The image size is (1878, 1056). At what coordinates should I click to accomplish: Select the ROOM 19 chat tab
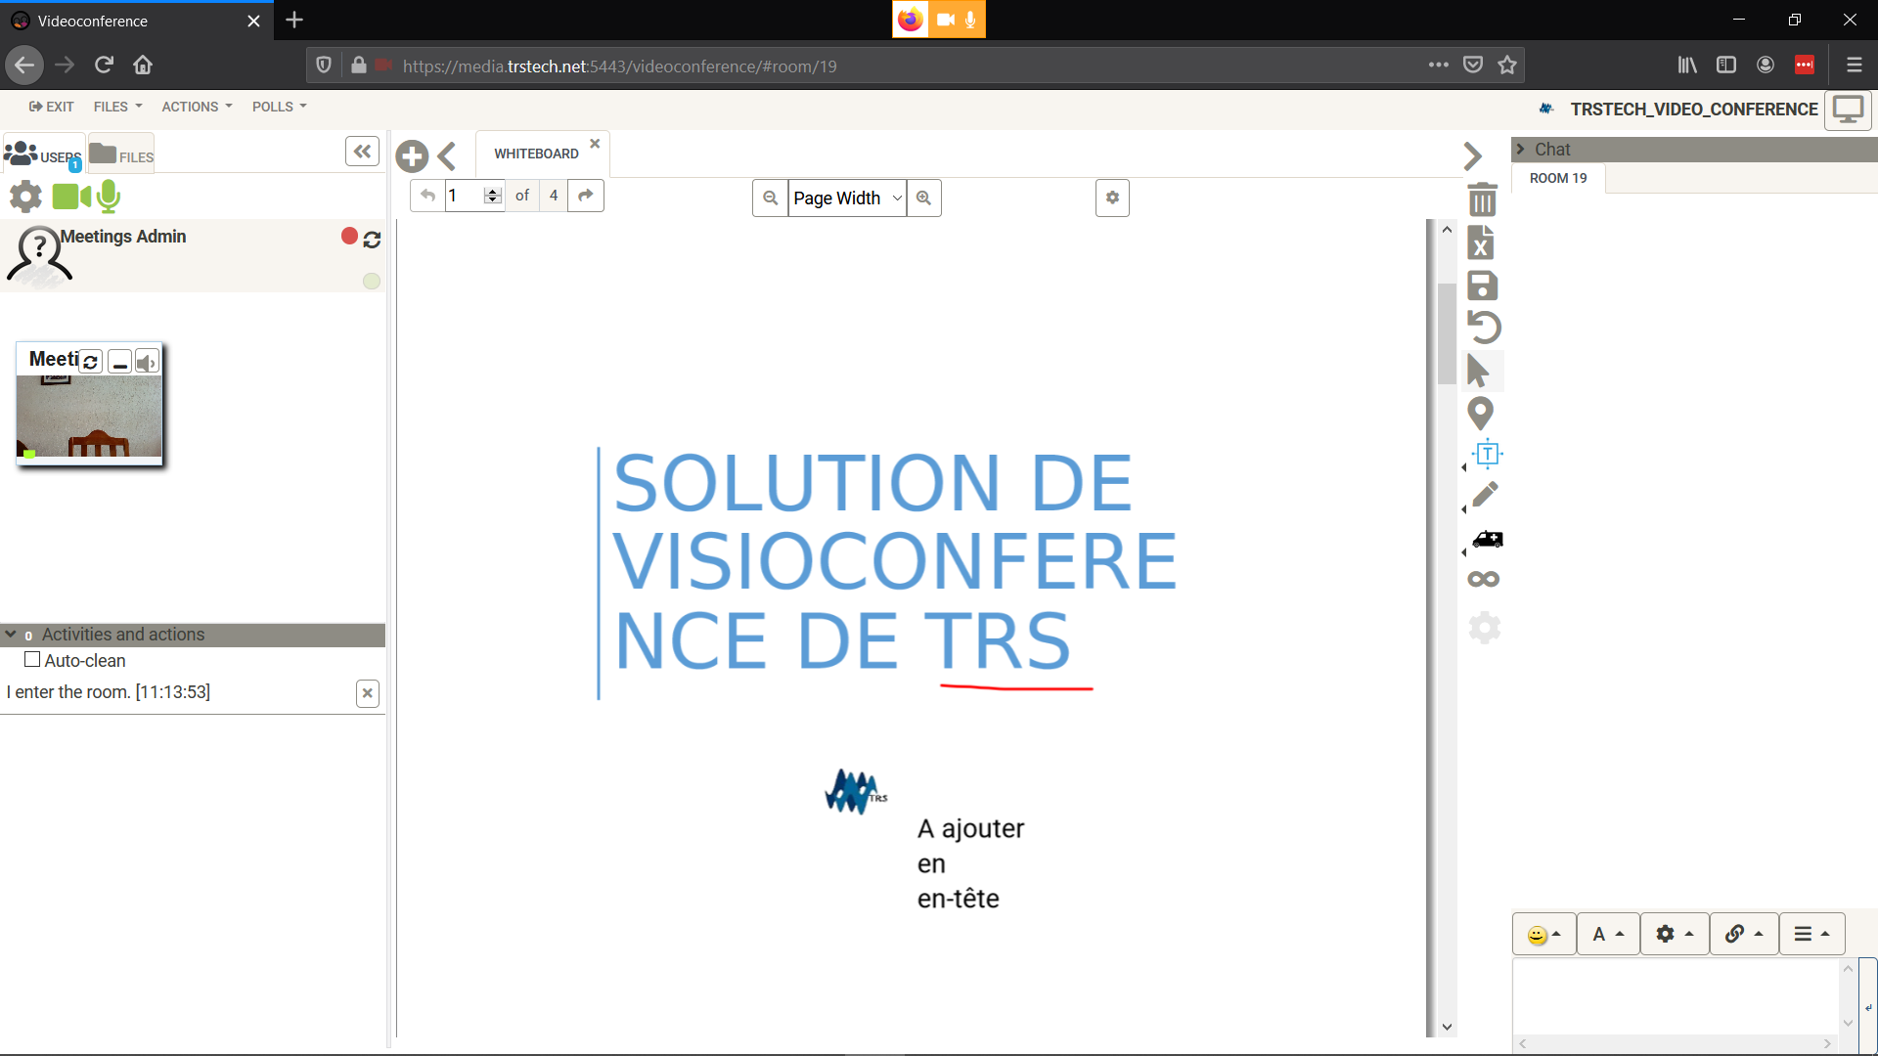pos(1558,178)
